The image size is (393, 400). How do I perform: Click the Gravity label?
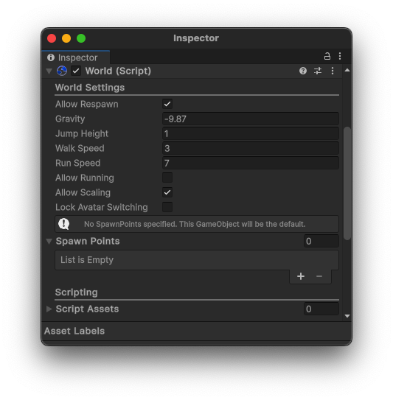pyautogui.click(x=70, y=119)
